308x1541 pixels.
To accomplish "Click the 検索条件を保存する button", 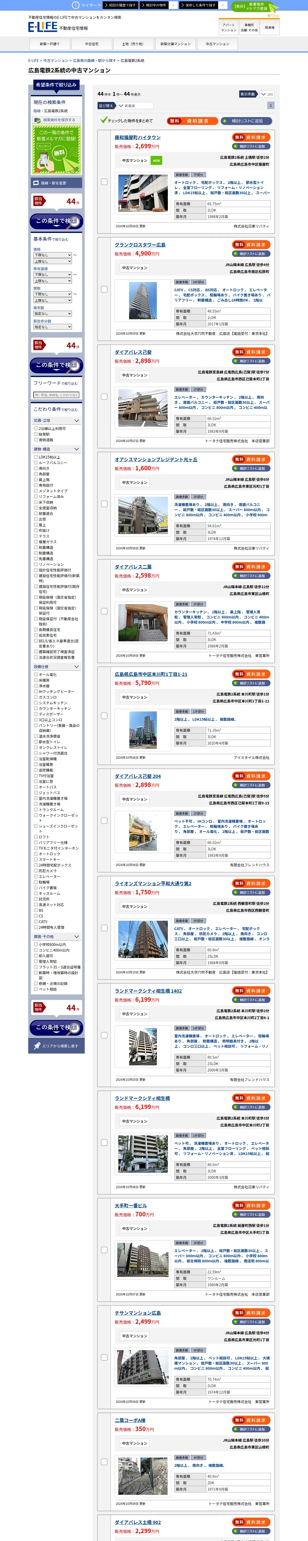I will point(56,120).
